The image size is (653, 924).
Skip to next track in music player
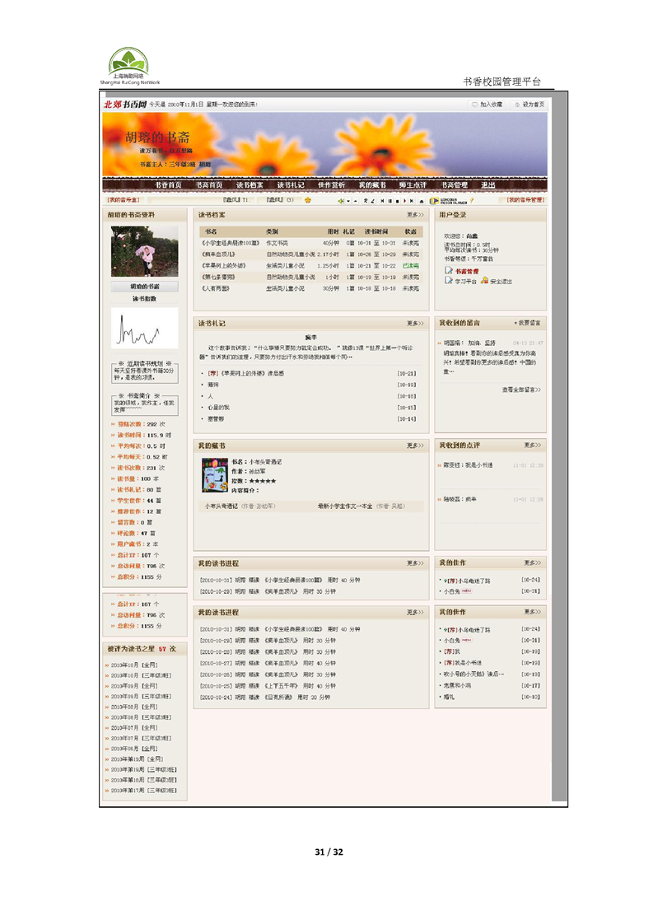coord(412,201)
